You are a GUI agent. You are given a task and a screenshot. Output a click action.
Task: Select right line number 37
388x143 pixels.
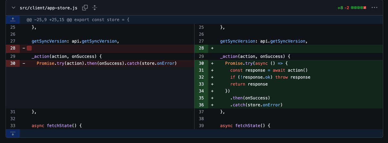(201, 112)
